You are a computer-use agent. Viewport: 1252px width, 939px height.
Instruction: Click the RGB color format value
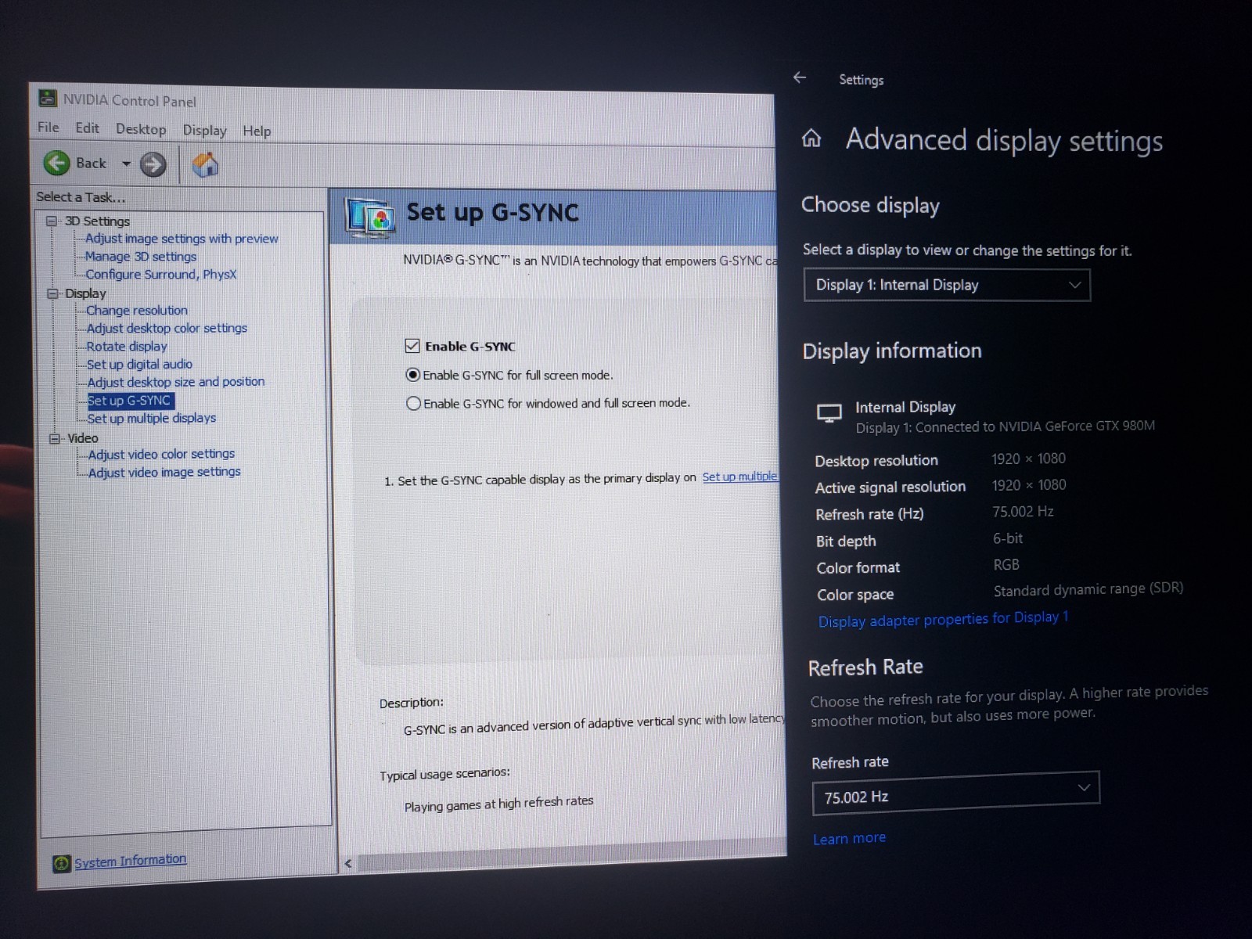click(x=1006, y=565)
